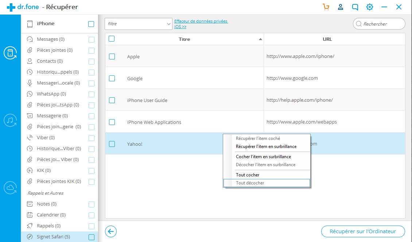Click the Messages category icon

pyautogui.click(x=30, y=39)
